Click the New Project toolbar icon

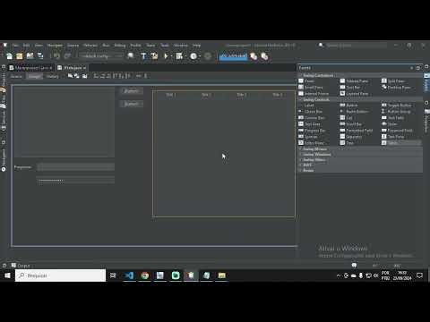(20, 55)
